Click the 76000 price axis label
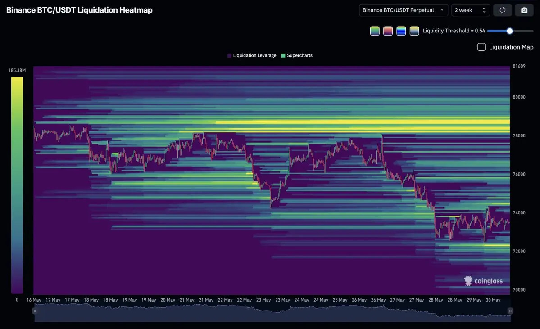The width and height of the screenshot is (540, 329). click(519, 174)
